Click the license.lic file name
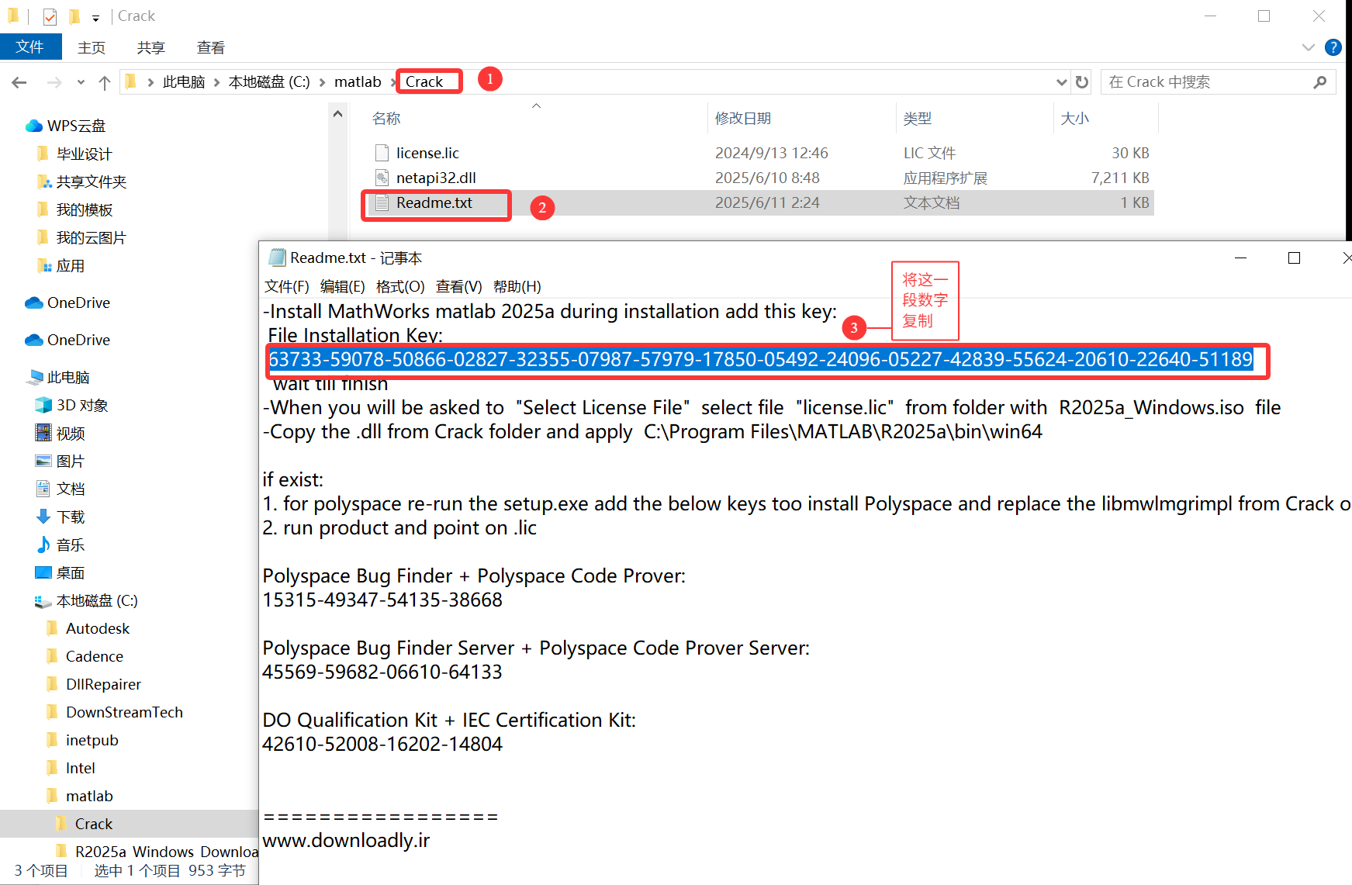This screenshot has height=885, width=1352. point(427,153)
